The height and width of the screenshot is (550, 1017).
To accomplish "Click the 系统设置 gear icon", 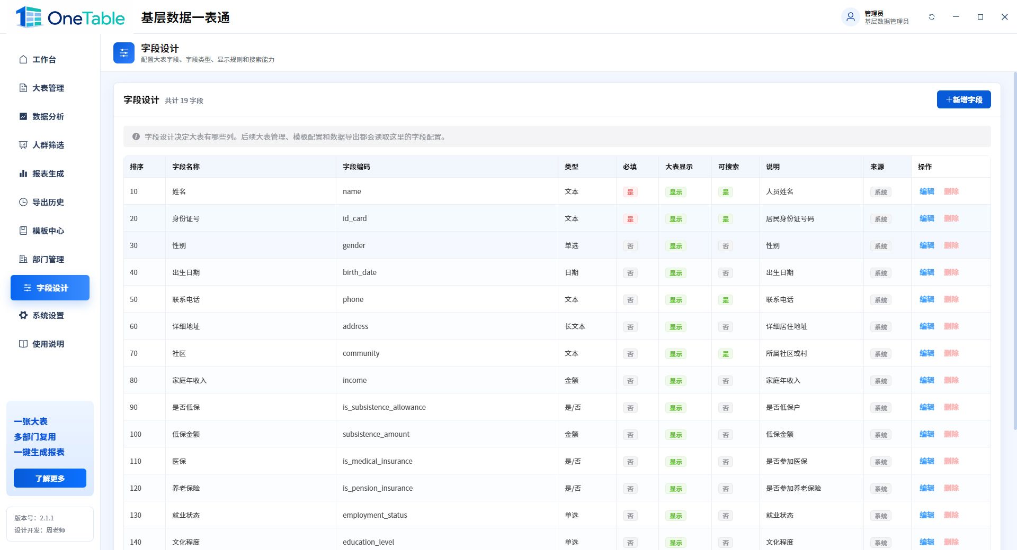I will point(23,315).
